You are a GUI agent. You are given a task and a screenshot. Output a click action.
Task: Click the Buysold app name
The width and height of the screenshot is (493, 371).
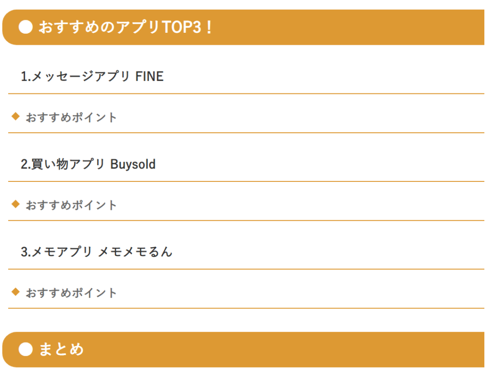point(133,165)
